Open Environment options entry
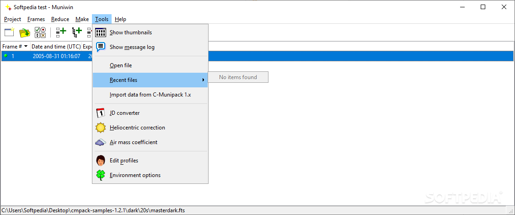 (150, 175)
